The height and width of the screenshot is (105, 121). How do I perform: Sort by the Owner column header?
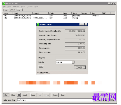(86, 13)
